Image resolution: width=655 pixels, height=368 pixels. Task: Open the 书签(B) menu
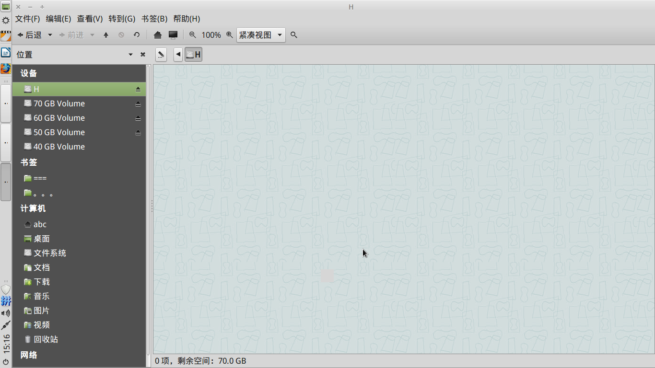coord(154,19)
